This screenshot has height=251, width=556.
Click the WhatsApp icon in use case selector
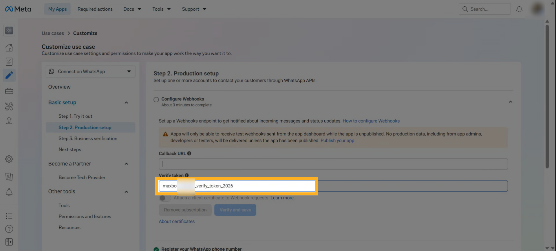[x=52, y=71]
